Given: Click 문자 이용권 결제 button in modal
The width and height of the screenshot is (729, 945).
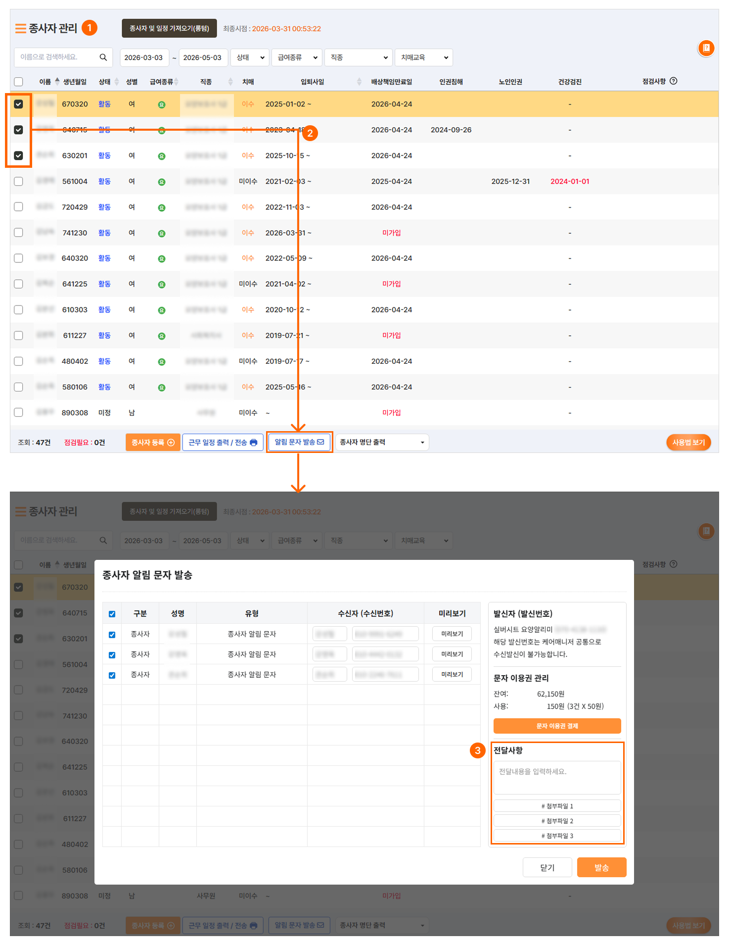Looking at the screenshot, I should click(557, 726).
